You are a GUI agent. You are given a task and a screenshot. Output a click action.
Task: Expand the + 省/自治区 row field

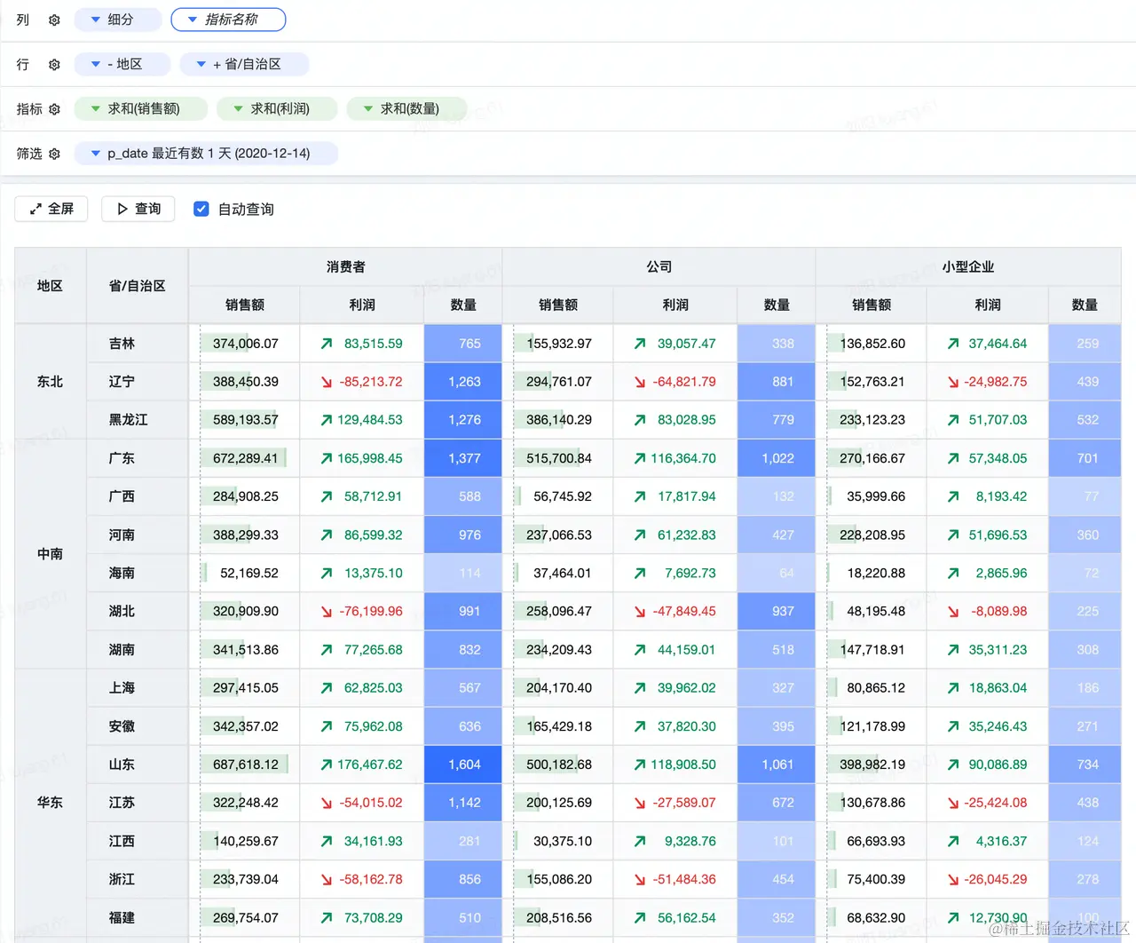245,64
